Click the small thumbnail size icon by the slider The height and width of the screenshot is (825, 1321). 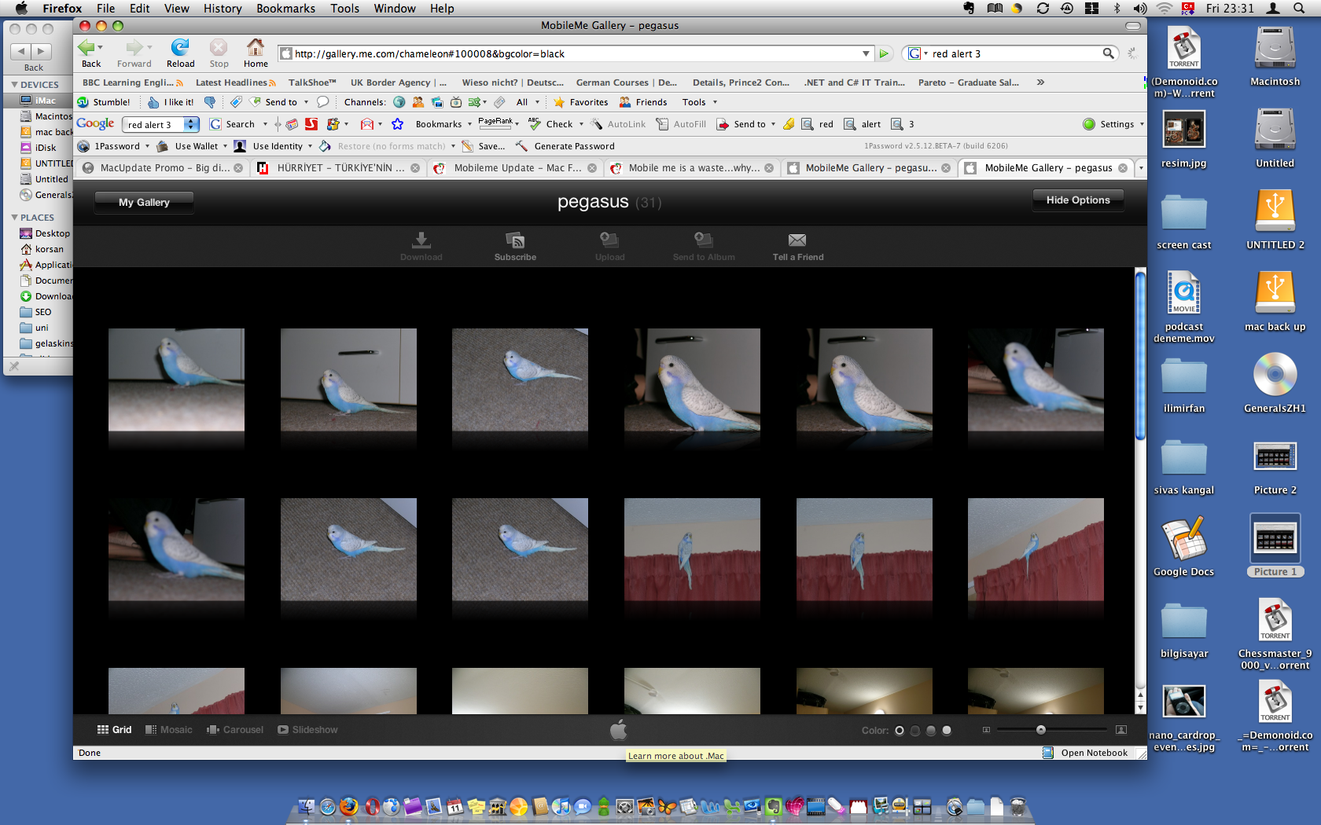[x=986, y=731]
